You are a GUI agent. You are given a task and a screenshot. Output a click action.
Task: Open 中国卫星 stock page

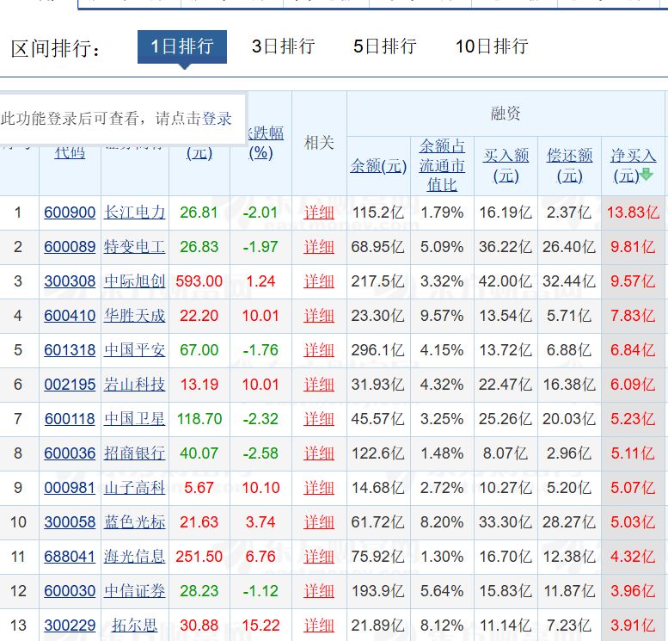coord(135,419)
